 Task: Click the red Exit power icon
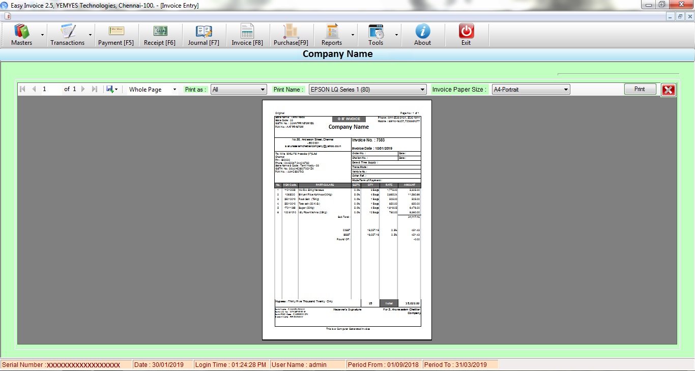pyautogui.click(x=466, y=32)
